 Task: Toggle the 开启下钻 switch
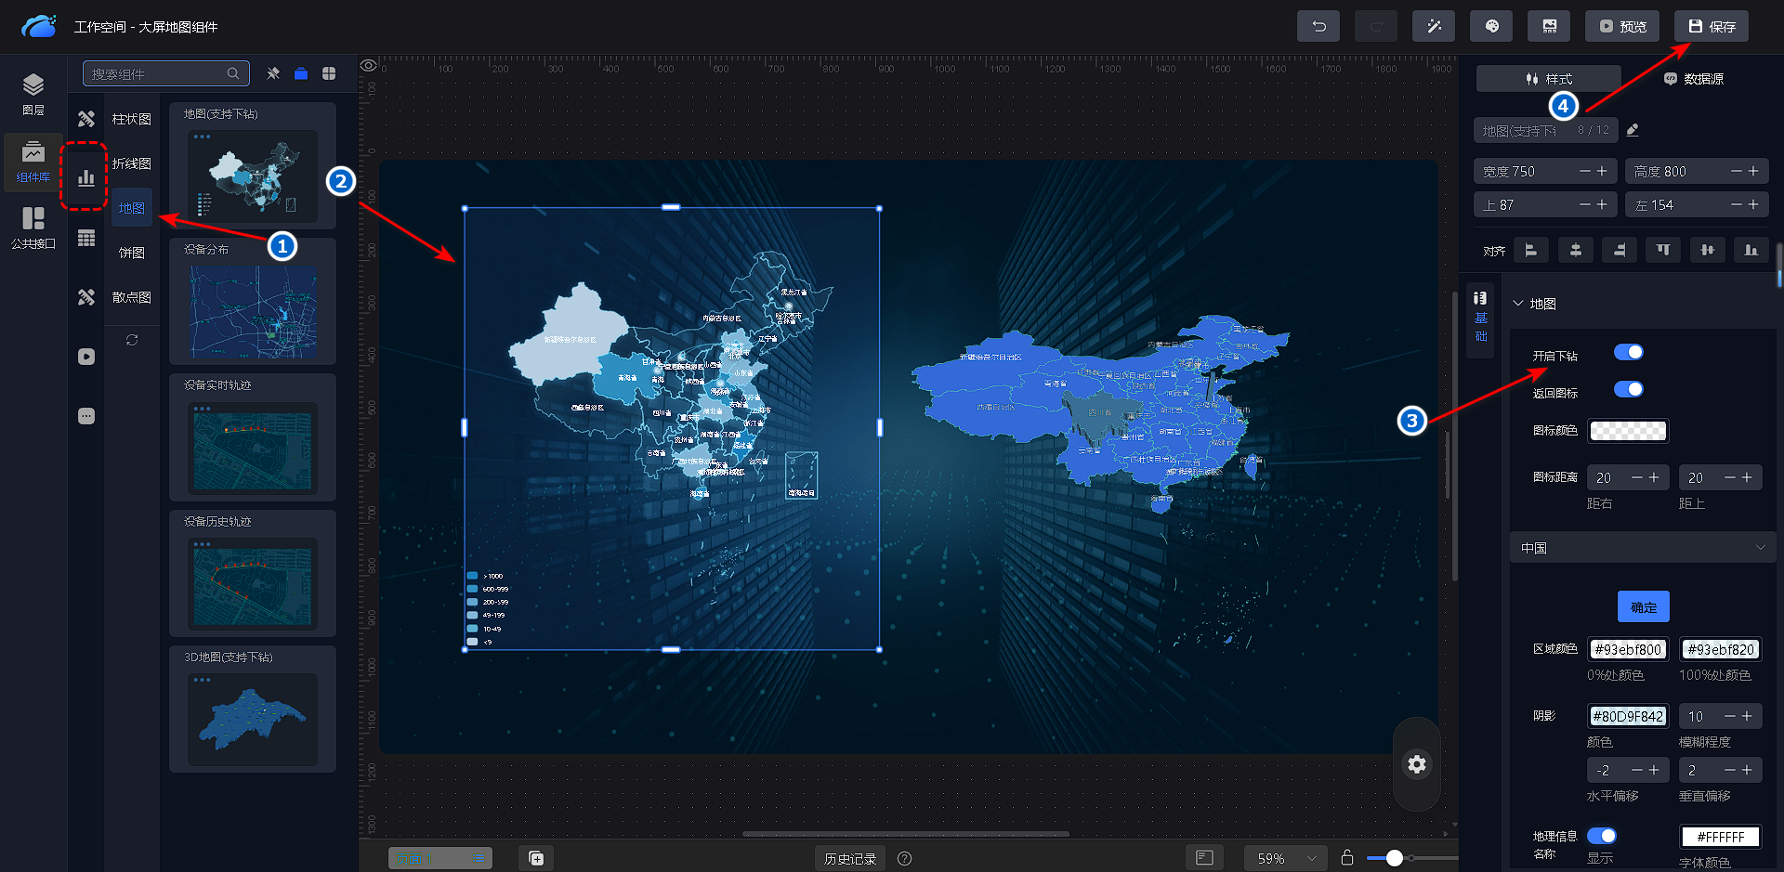1628,352
